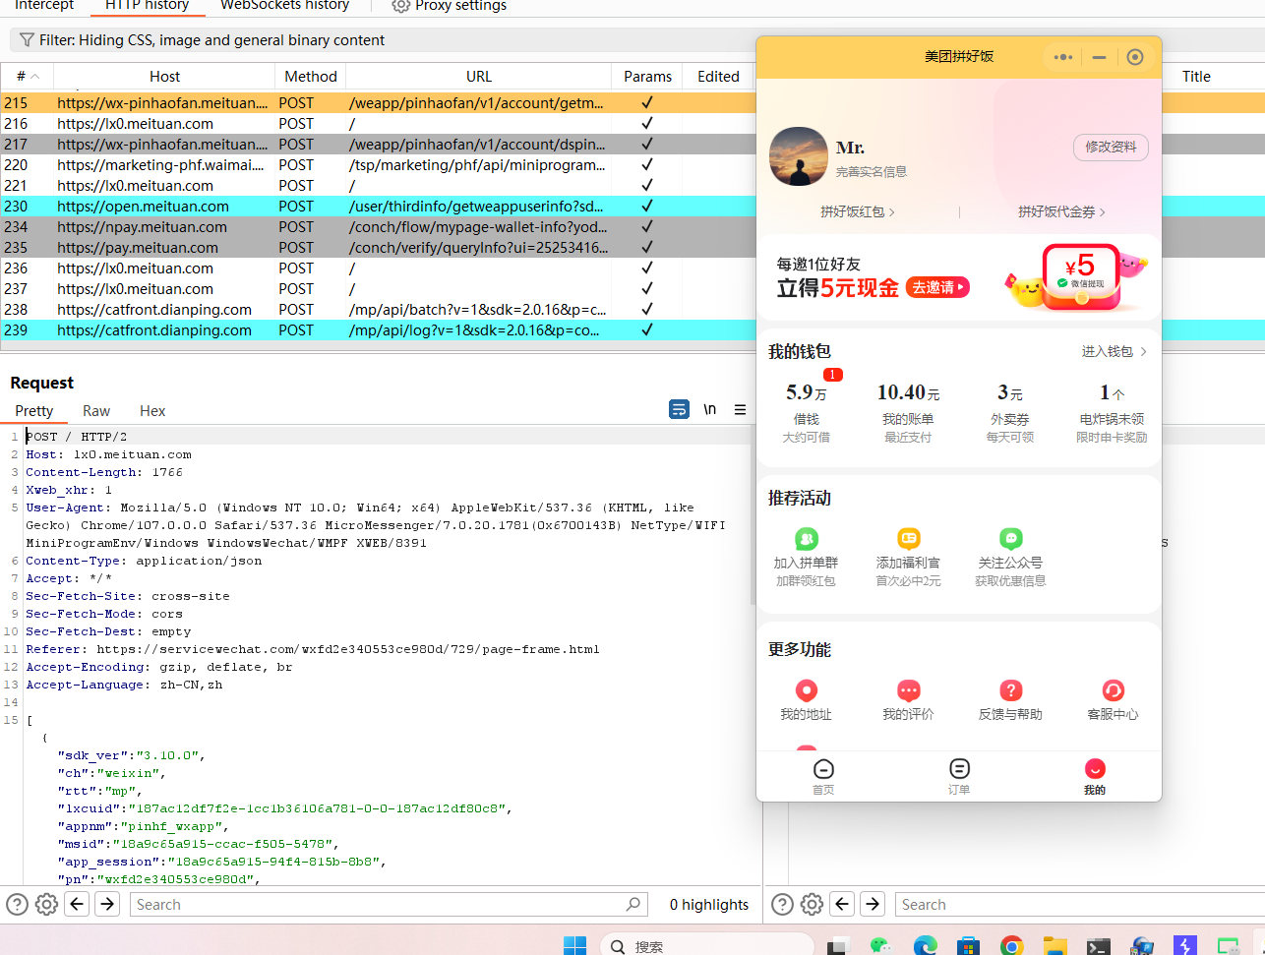Switch to the Raw request tab
Viewport: 1265px width, 955px height.
(96, 411)
